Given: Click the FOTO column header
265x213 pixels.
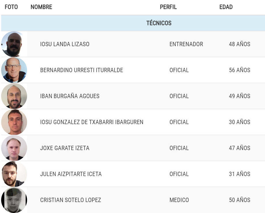Looking at the screenshot, I should click(x=11, y=7).
